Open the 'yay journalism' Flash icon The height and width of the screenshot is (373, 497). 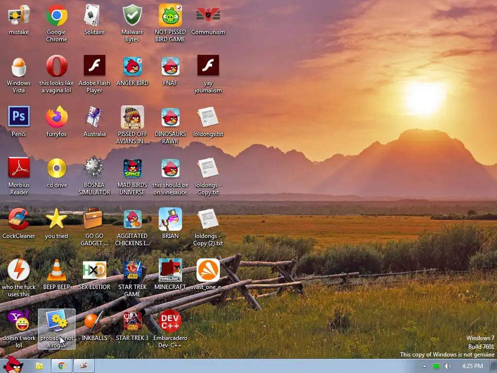[x=208, y=66]
